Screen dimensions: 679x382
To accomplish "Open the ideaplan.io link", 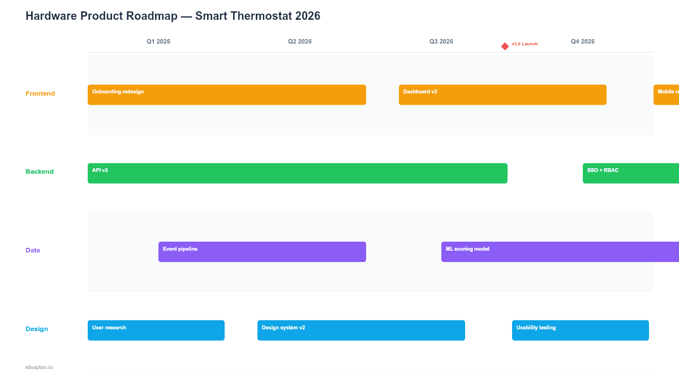I will (x=38, y=367).
